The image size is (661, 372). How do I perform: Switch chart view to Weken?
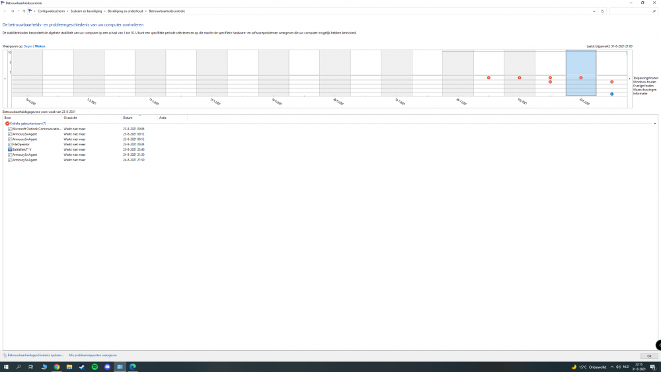[x=40, y=46]
